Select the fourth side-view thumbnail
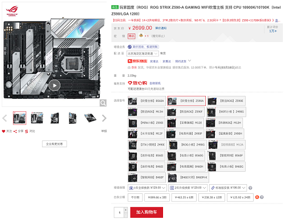The image size is (285, 220). [72, 118]
